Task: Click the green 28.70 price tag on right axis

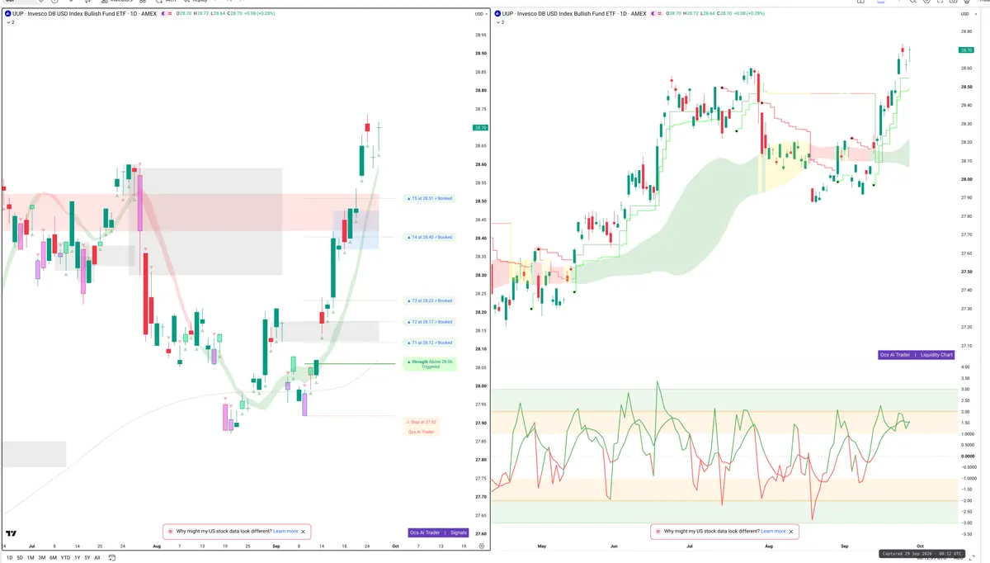Action: coord(966,50)
